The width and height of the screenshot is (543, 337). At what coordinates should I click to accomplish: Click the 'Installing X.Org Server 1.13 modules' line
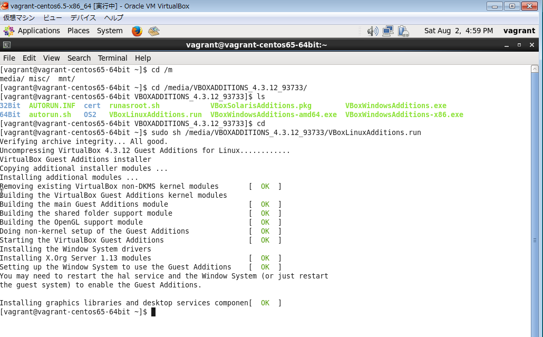pos(75,258)
